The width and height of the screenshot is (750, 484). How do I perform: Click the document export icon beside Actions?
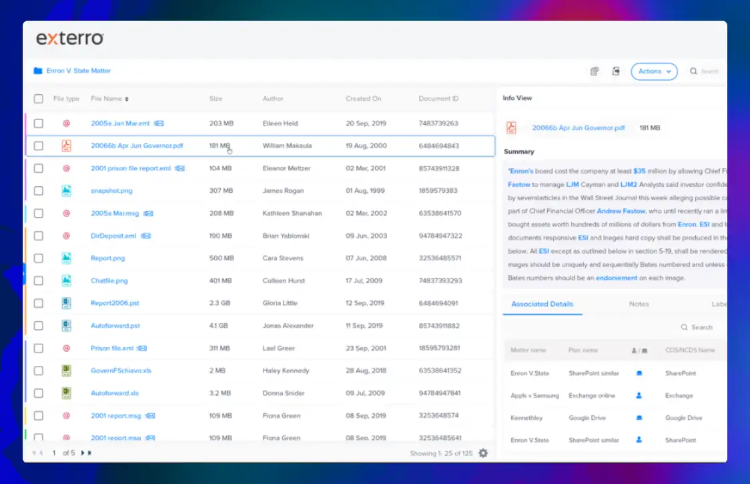pos(616,71)
